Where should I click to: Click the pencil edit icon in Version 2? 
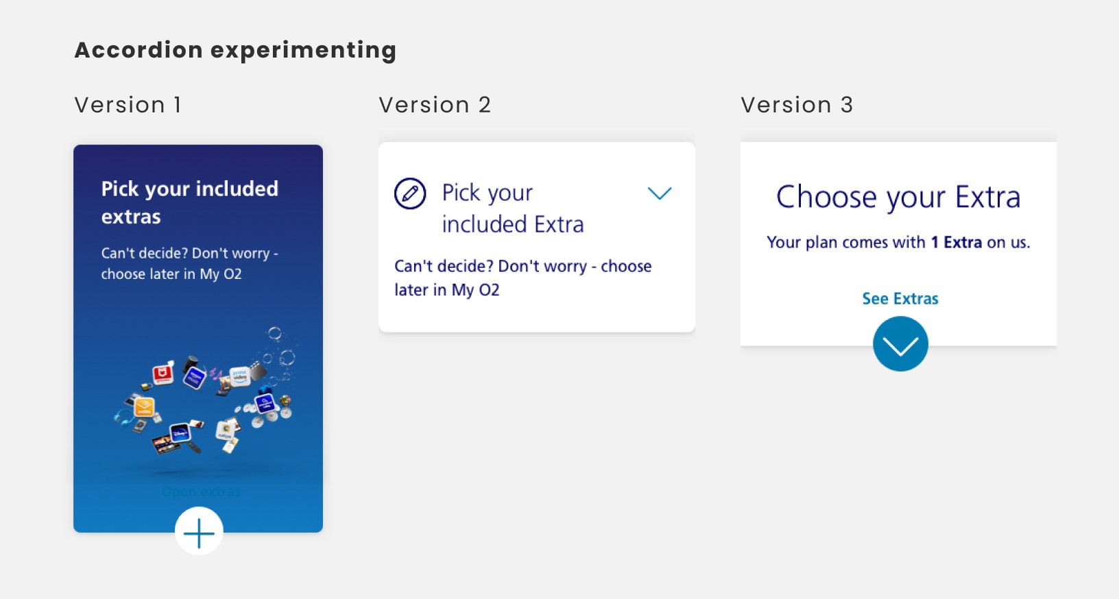click(x=410, y=193)
